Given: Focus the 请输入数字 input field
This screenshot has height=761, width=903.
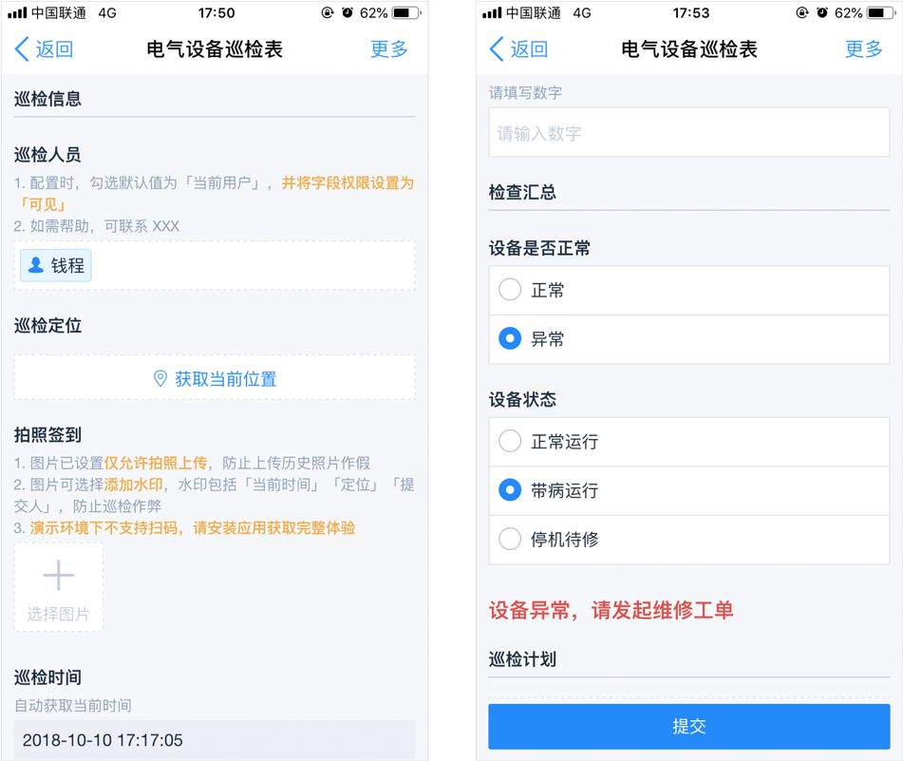Looking at the screenshot, I should coord(688,132).
